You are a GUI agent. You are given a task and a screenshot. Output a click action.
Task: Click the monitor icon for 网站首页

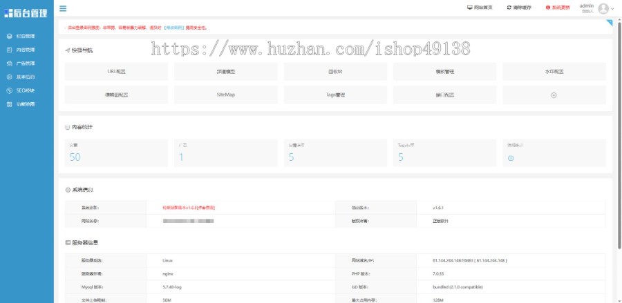click(470, 8)
